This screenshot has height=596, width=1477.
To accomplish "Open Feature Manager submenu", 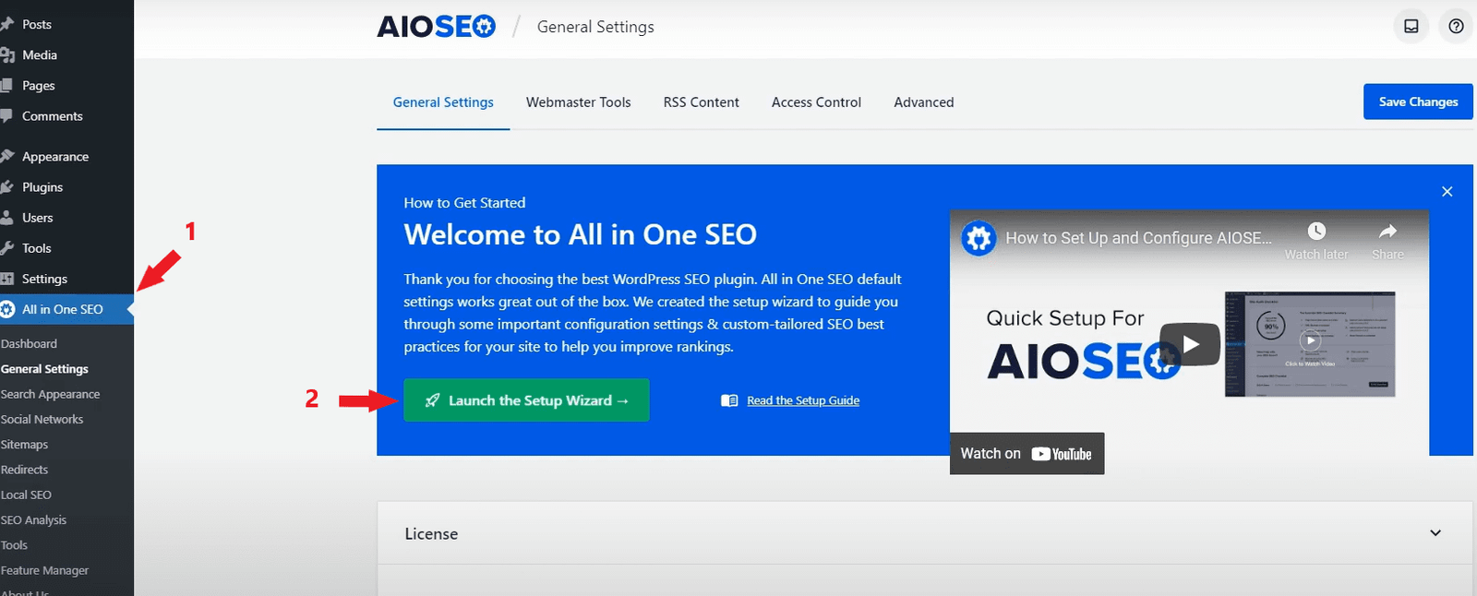I will coord(44,570).
